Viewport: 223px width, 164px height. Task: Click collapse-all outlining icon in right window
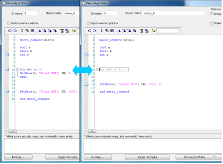[x=141, y=31]
